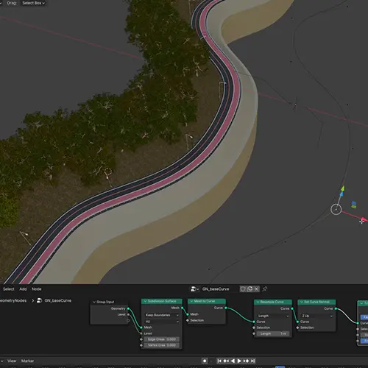This screenshot has width=368, height=368.
Task: Toggle the pin node tree icon
Action: click(265, 289)
